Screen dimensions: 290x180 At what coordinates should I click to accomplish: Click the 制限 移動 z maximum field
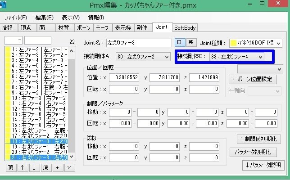pos(266,112)
